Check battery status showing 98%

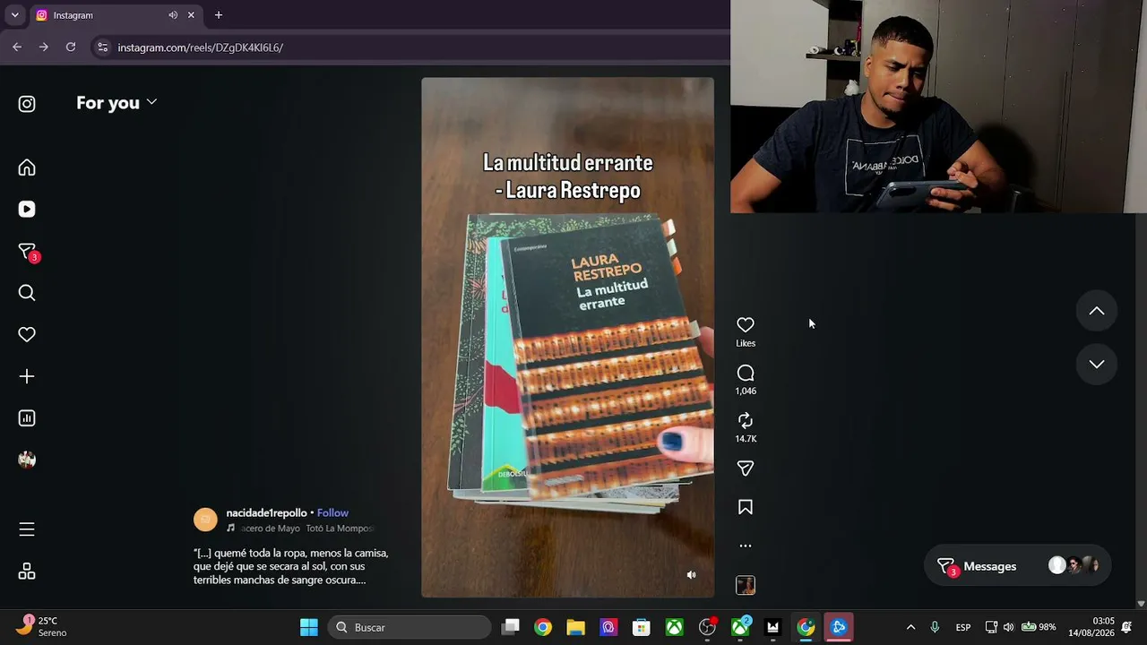tap(1039, 627)
